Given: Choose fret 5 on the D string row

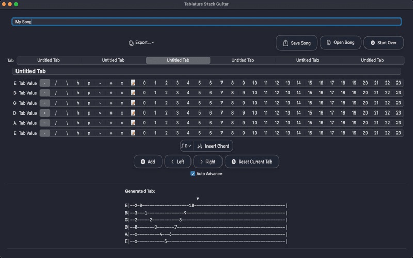Looking at the screenshot, I should pos(199,113).
